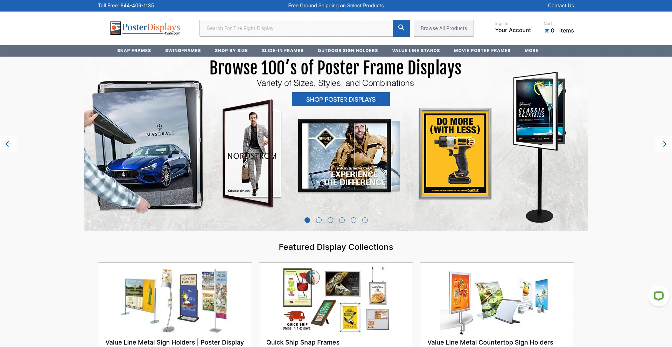Open the Snap Frames menu
Image resolution: width=672 pixels, height=347 pixels.
tap(134, 51)
